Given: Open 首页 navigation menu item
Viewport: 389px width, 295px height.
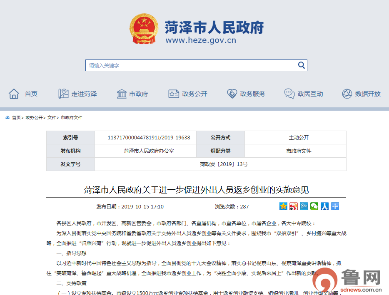Looking at the screenshot, I should point(23,94).
